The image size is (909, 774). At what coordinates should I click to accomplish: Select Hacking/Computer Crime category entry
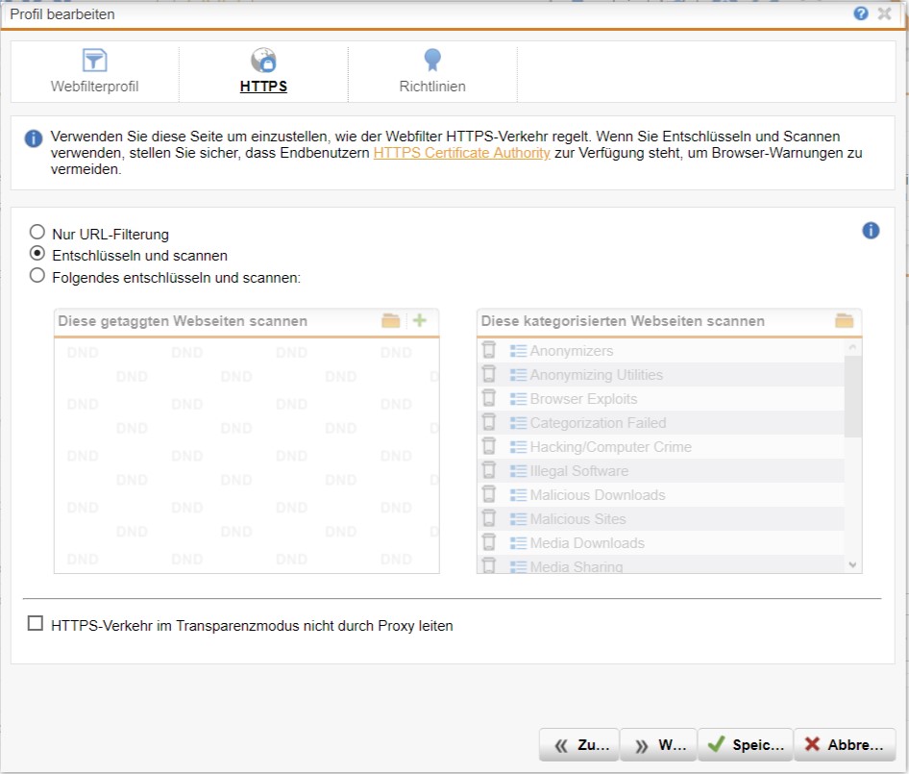[x=610, y=447]
